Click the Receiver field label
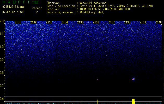This screenshot has height=104, width=164. click(x=53, y=9)
